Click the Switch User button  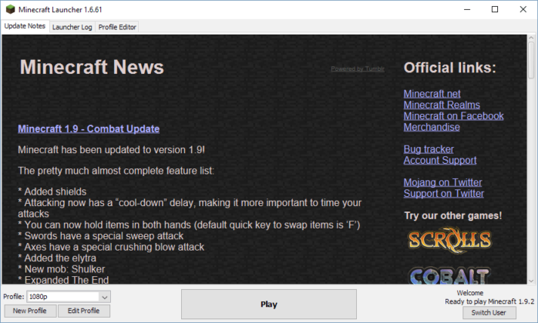[489, 312]
